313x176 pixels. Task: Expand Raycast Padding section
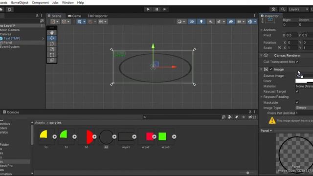pos(262,97)
